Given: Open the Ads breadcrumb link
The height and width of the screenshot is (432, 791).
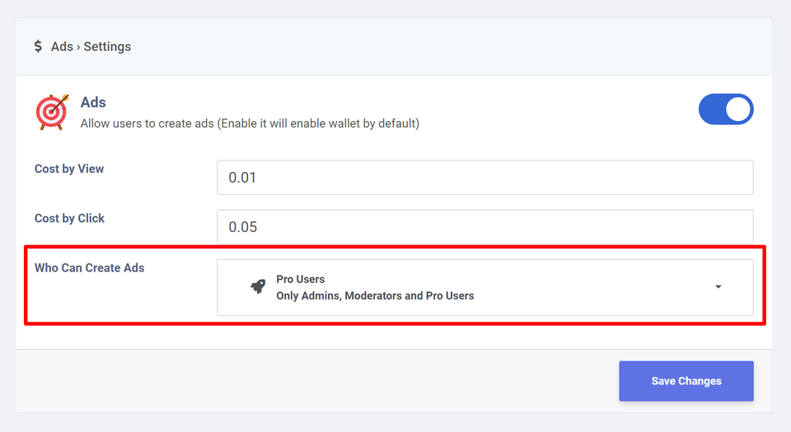Looking at the screenshot, I should tap(62, 46).
